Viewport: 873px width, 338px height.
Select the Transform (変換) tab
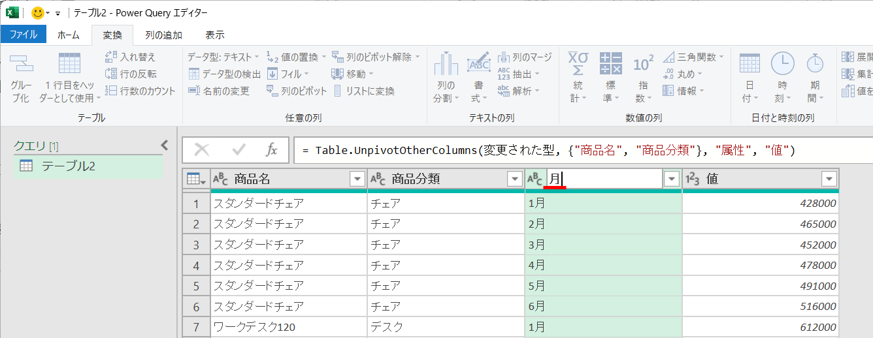click(112, 35)
